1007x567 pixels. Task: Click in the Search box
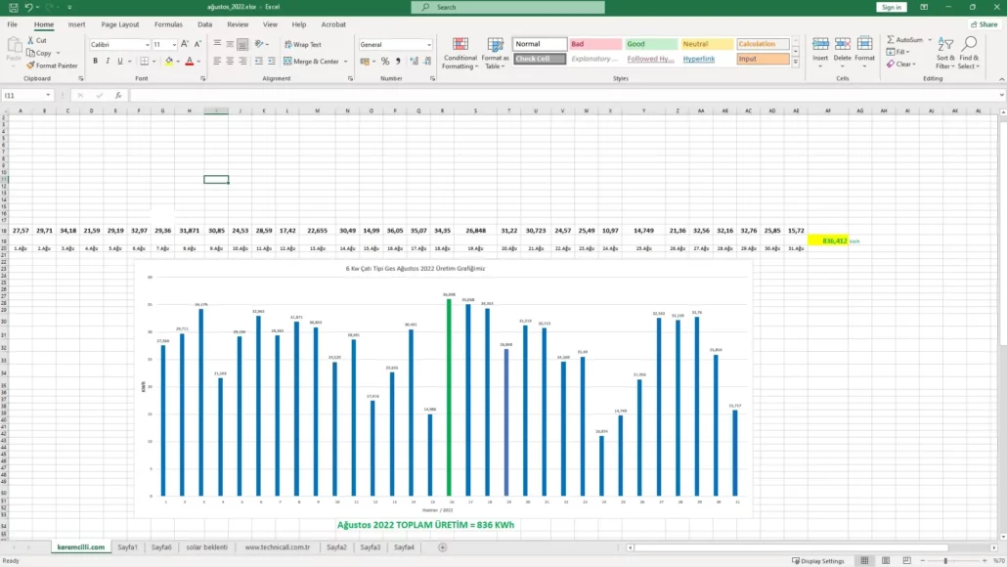[x=508, y=7]
